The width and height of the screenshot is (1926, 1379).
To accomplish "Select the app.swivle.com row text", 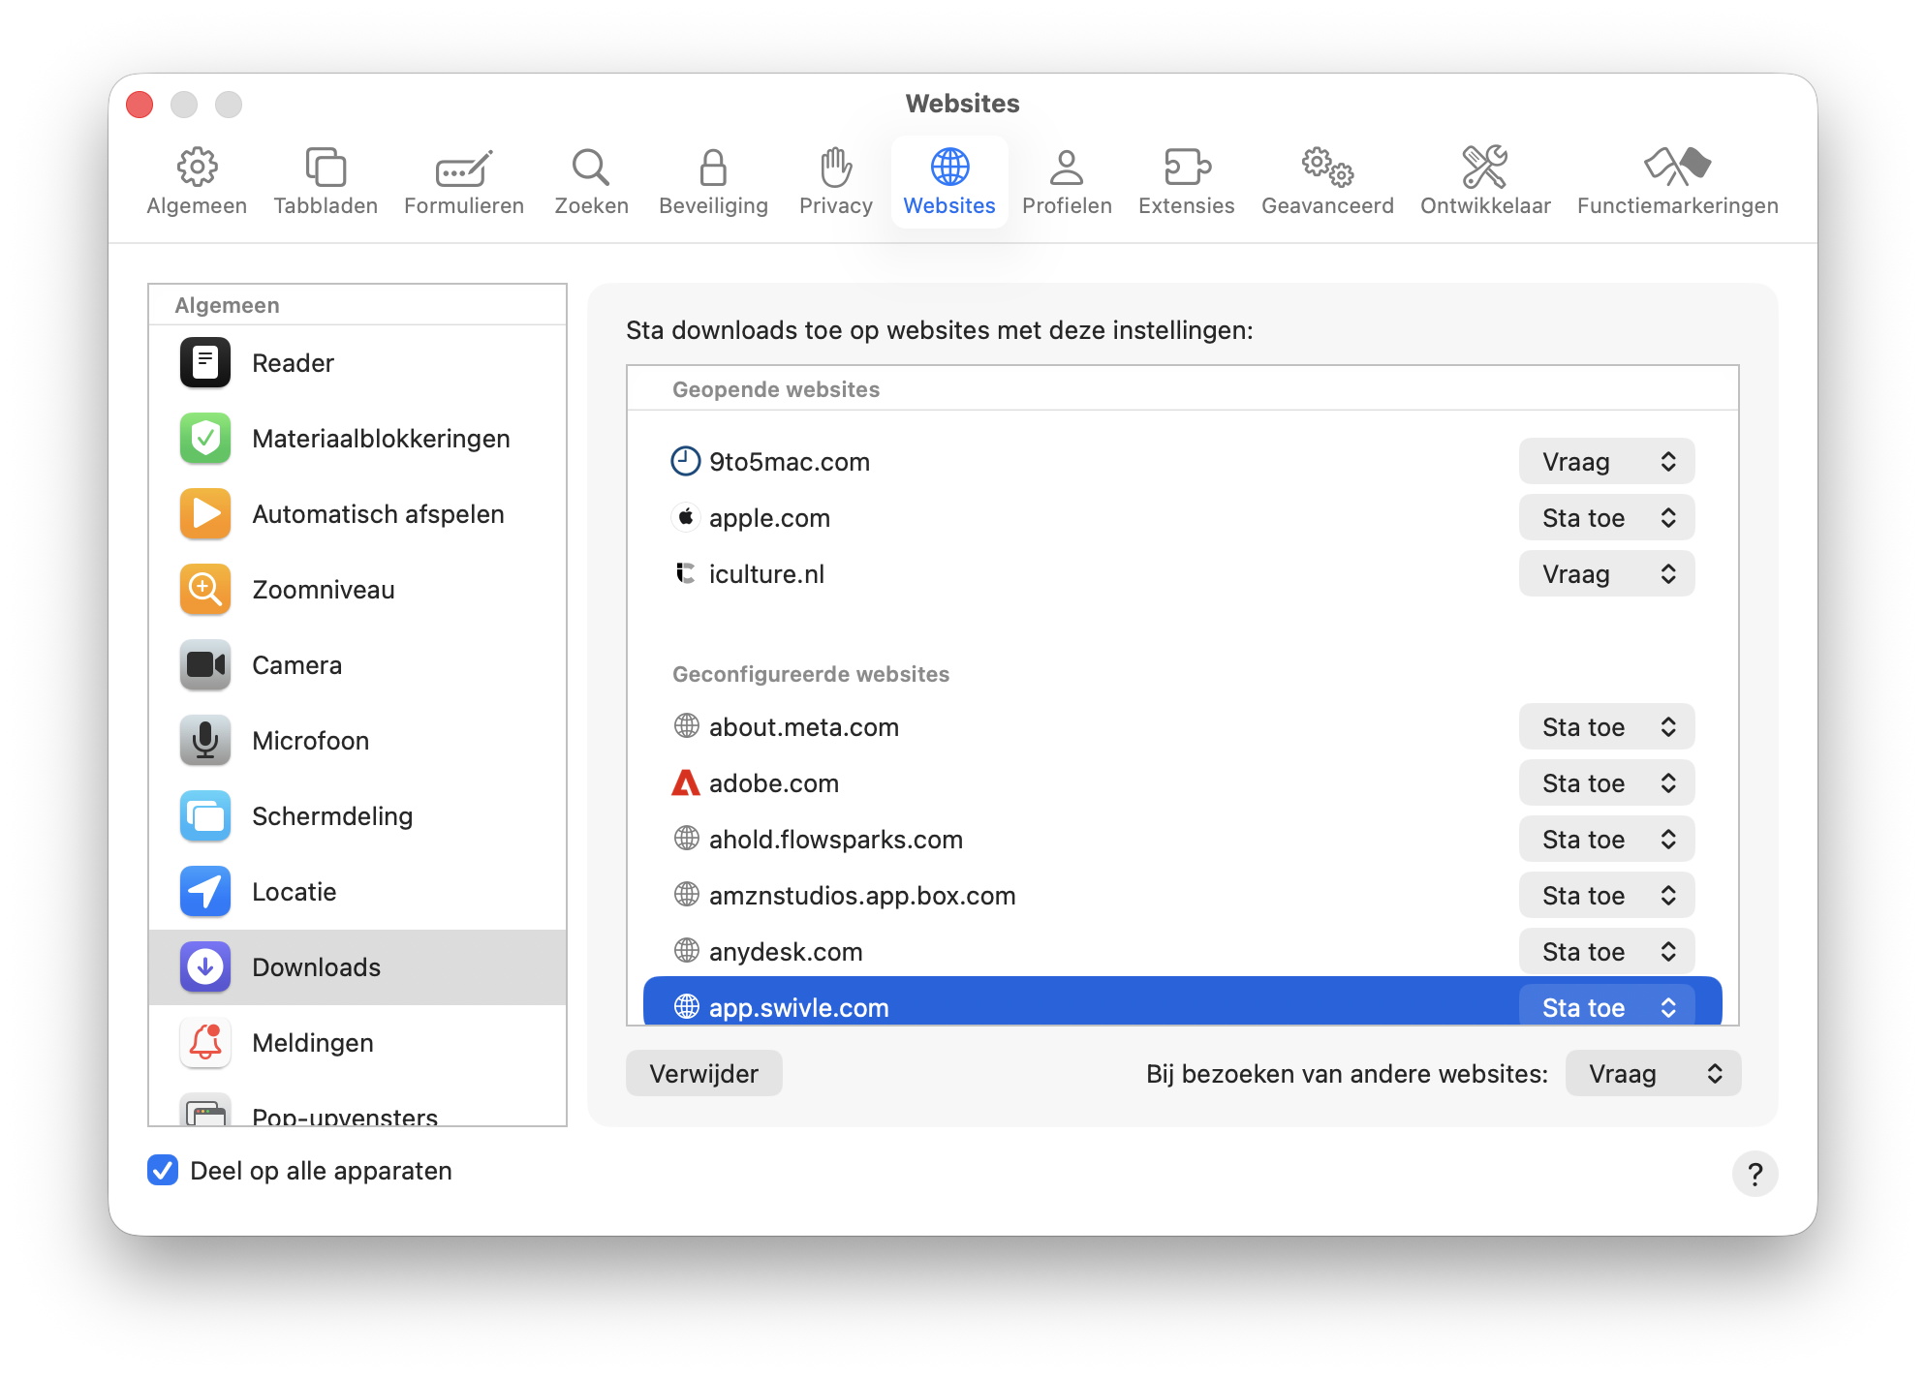I will coord(799,1007).
